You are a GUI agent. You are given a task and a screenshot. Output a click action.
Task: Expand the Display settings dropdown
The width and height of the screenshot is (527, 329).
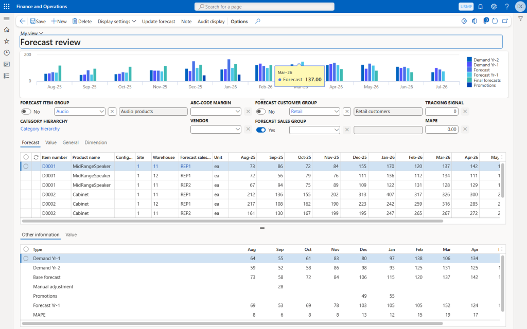[116, 22]
